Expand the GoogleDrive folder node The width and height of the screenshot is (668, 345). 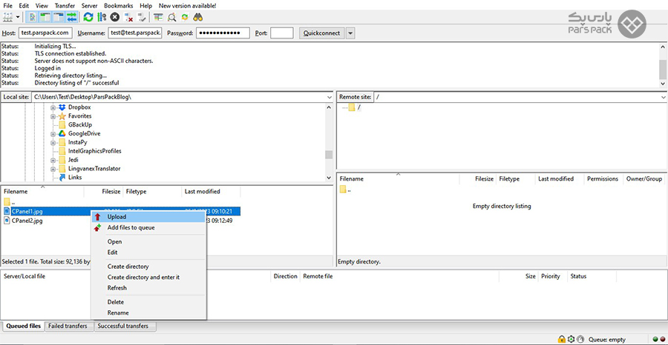point(53,134)
